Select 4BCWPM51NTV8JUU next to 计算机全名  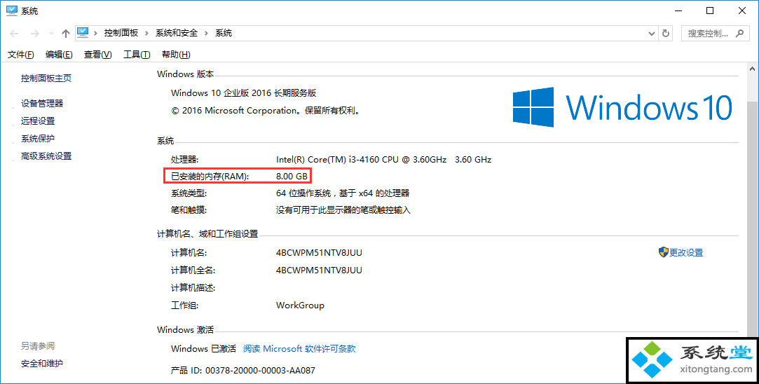tap(319, 270)
